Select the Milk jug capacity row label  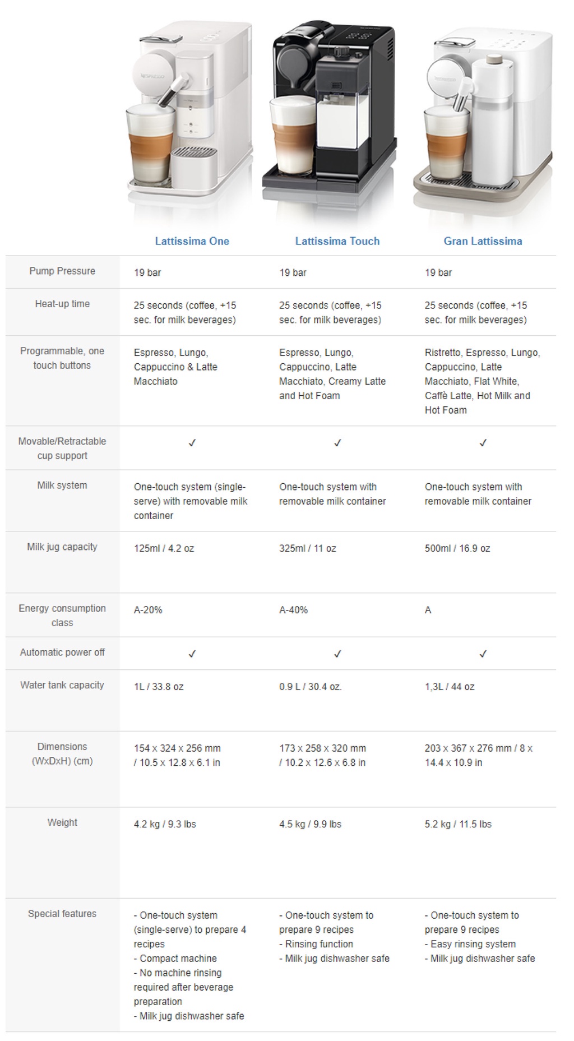click(x=62, y=547)
